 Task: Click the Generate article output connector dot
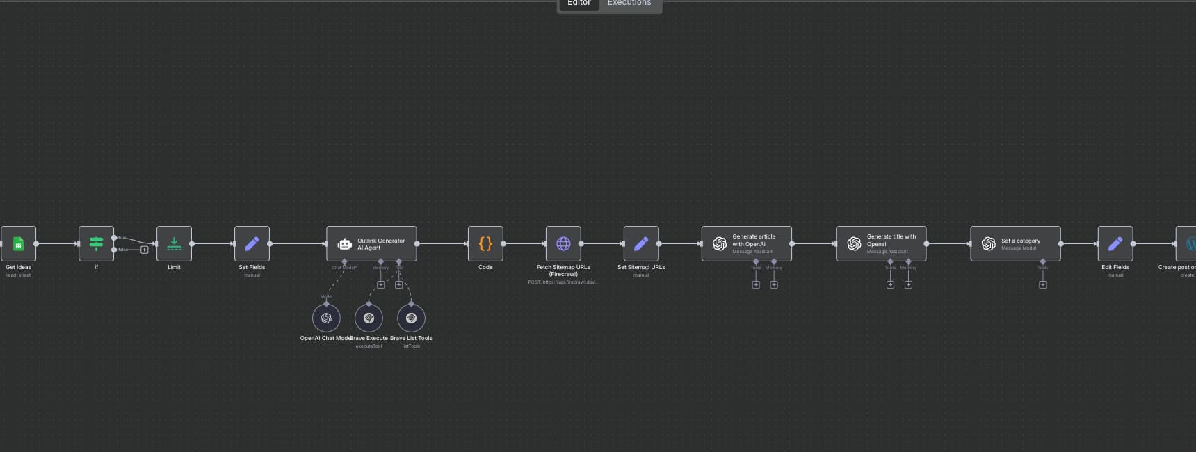pos(792,243)
